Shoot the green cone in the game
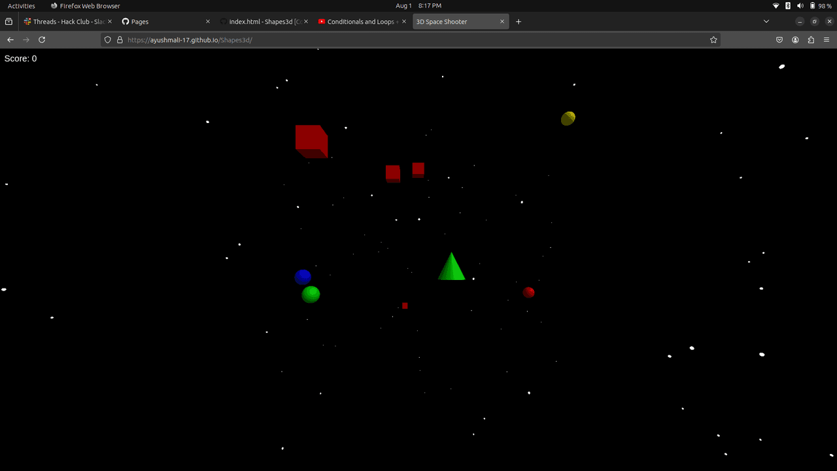 point(451,270)
